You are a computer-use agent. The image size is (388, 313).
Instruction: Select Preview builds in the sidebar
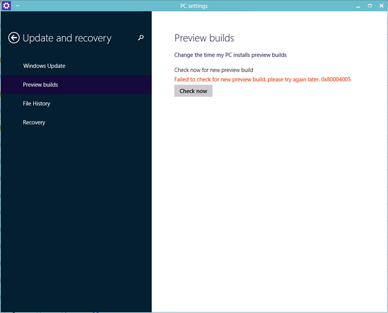click(76, 85)
